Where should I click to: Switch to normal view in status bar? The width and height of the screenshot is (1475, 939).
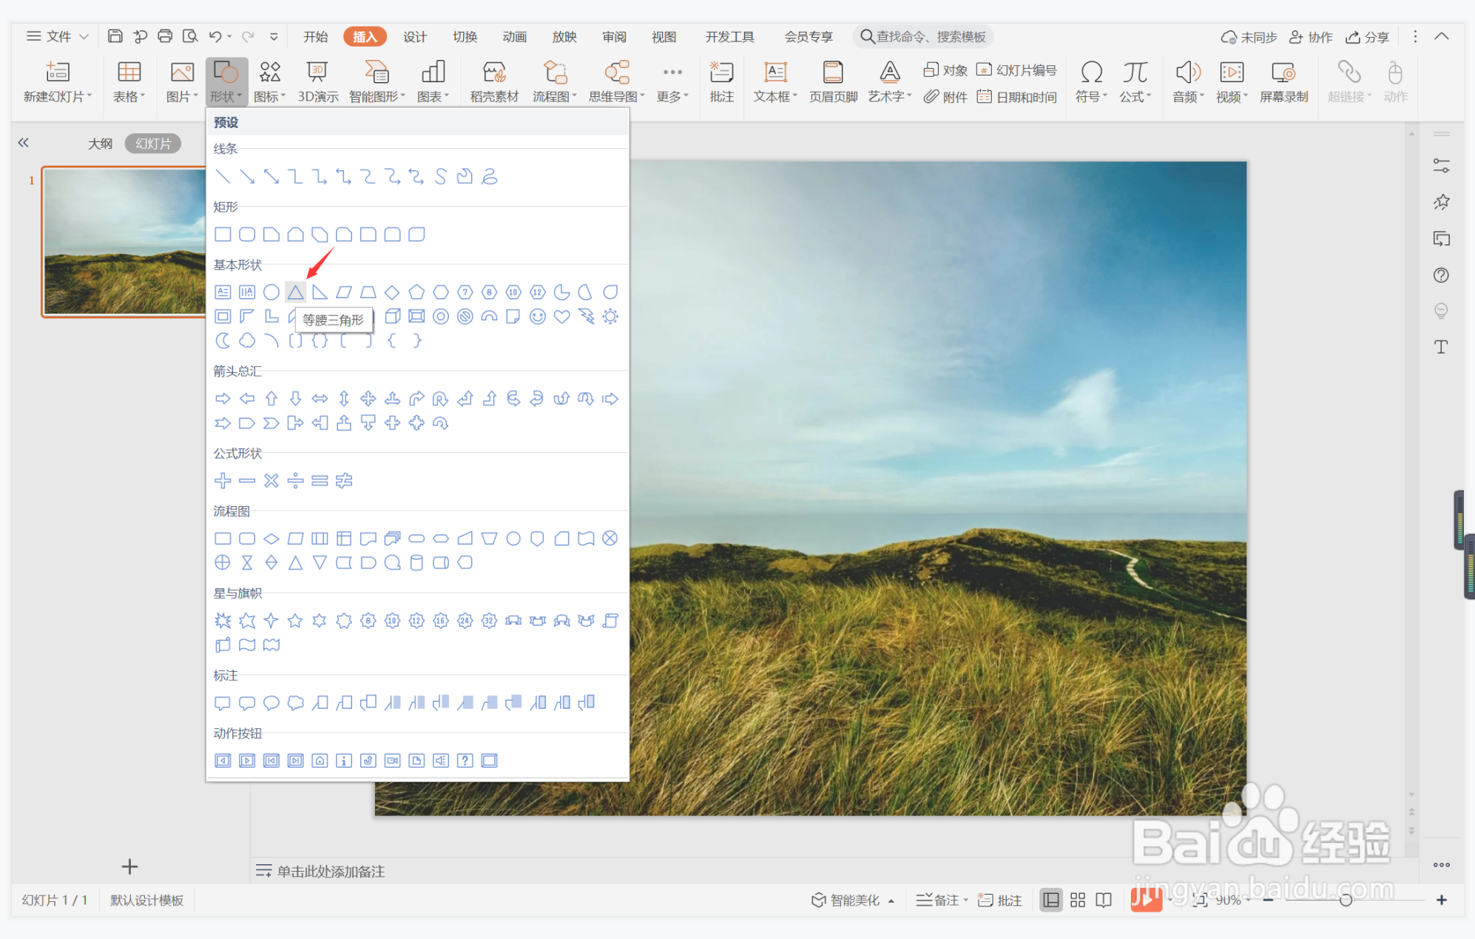(1050, 900)
